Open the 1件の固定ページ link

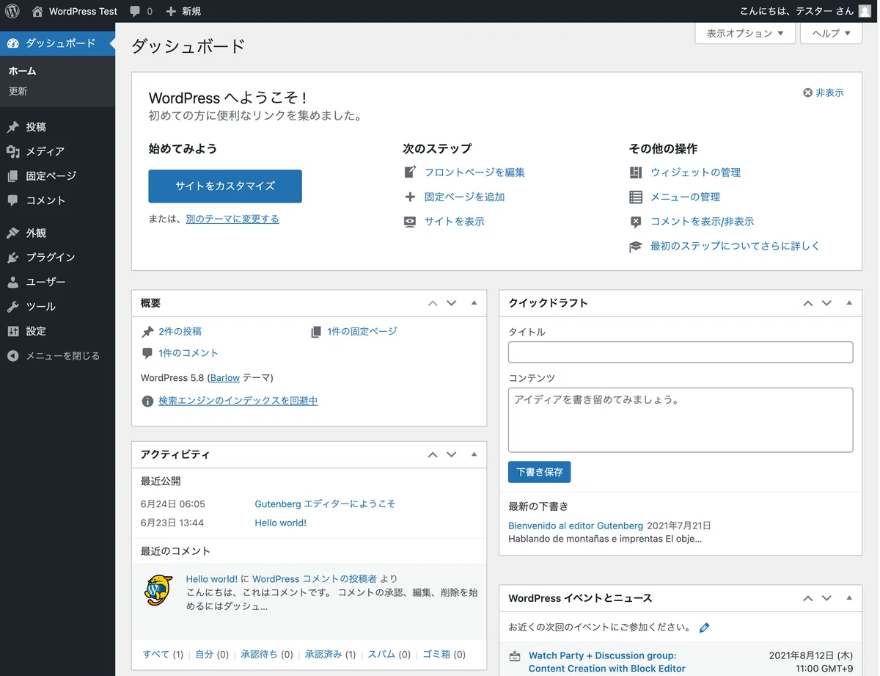click(362, 331)
